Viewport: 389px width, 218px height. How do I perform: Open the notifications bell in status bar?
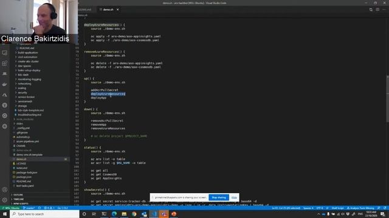tap(385, 208)
